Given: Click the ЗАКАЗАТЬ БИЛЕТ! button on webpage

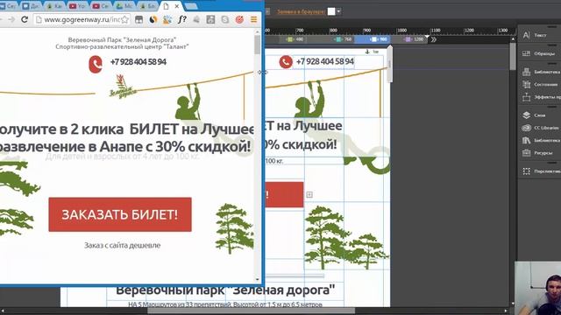Looking at the screenshot, I should coord(120,214).
